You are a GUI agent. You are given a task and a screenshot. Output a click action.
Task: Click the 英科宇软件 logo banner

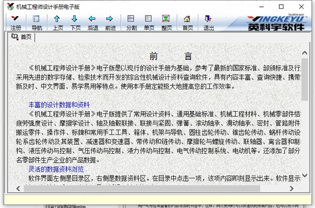(x=276, y=23)
